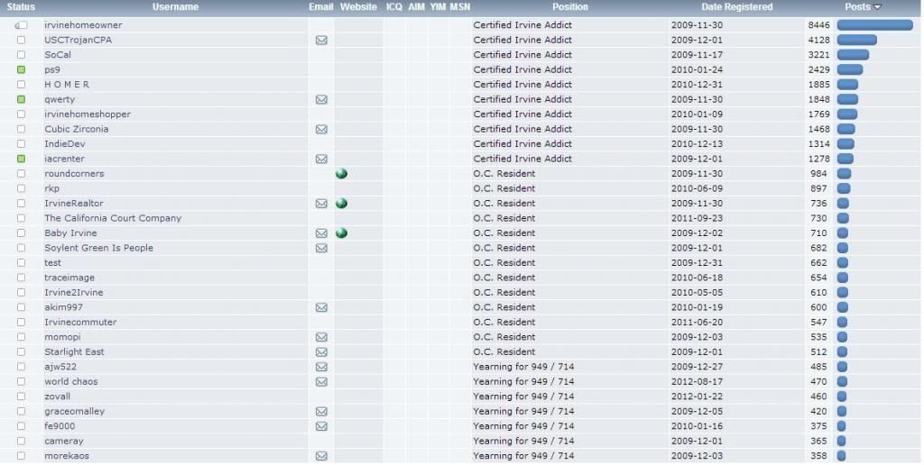Open email envelope for Cubic Zirconia
This screenshot has width=924, height=465.
point(321,129)
